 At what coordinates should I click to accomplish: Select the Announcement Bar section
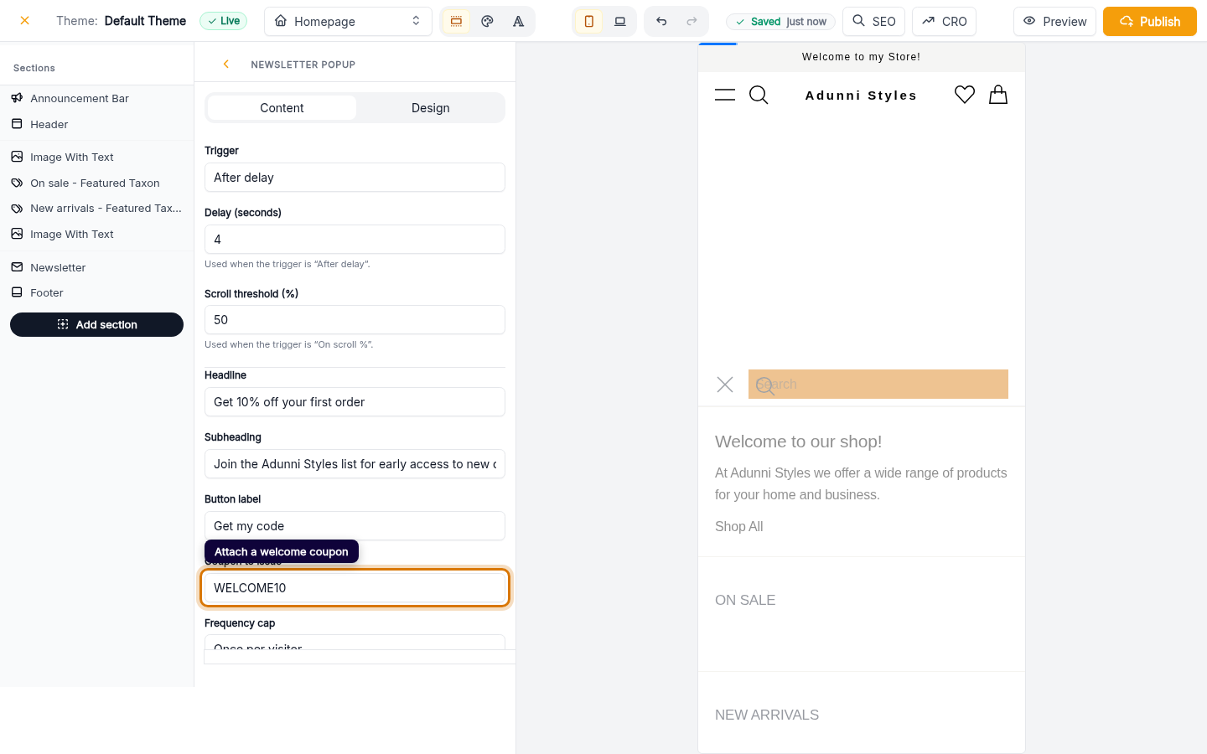96,98
